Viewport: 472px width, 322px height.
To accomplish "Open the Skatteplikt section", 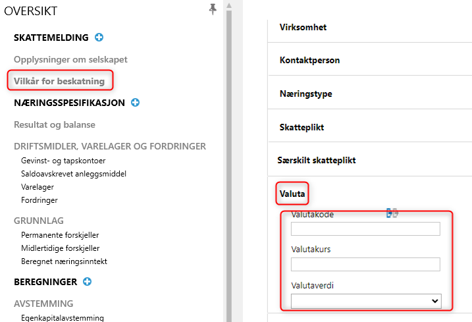I will coord(302,127).
